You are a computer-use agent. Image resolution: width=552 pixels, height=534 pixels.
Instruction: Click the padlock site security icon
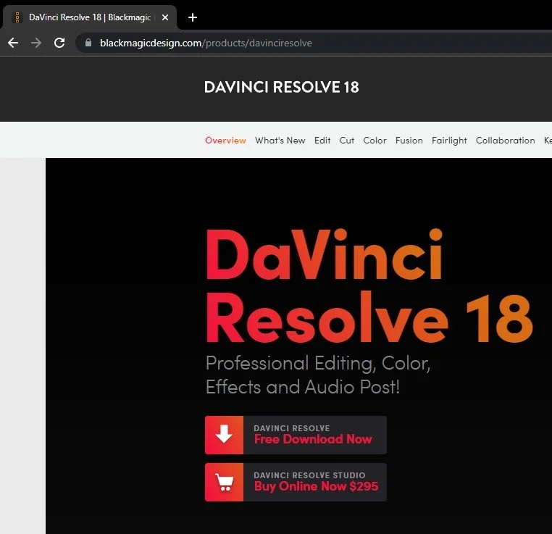click(88, 43)
